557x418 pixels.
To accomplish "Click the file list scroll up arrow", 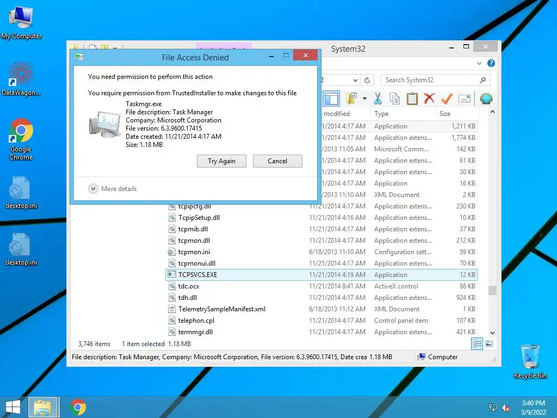I will pos(492,112).
